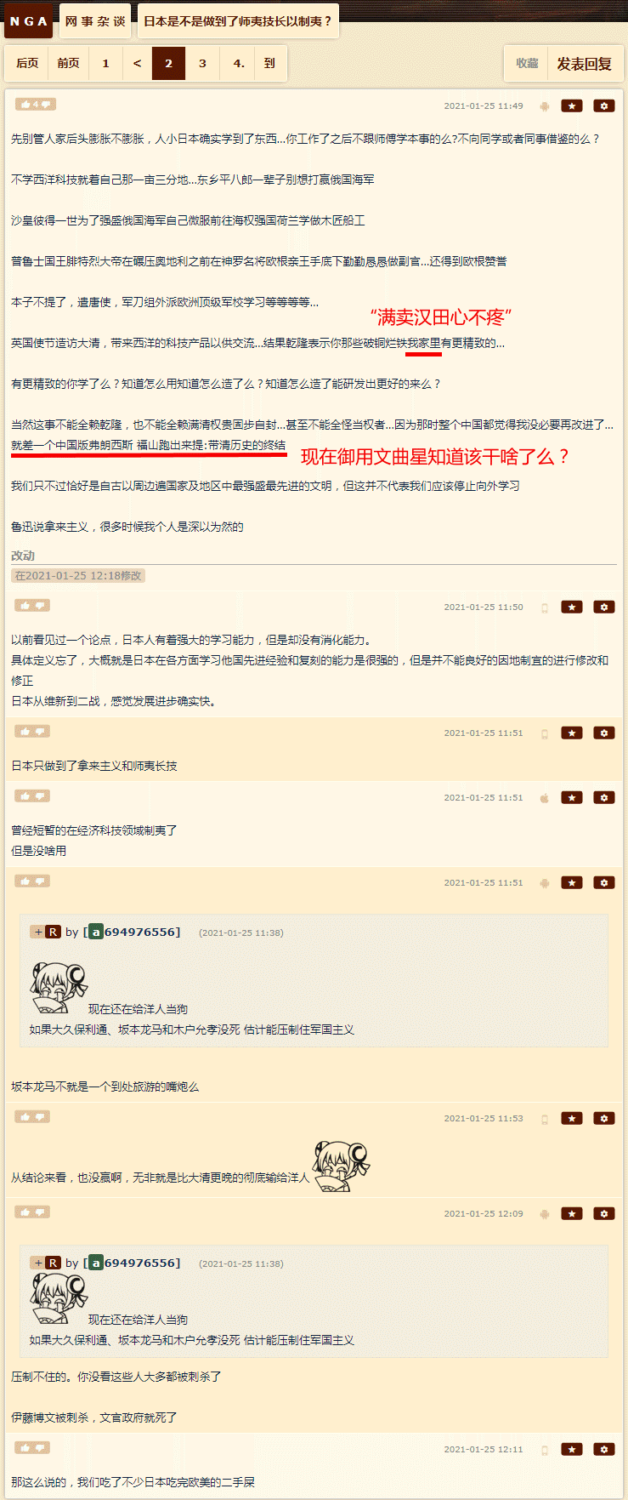
Task: Toggle like/dislike on the 12:11 post
Action: pyautogui.click(x=32, y=1447)
